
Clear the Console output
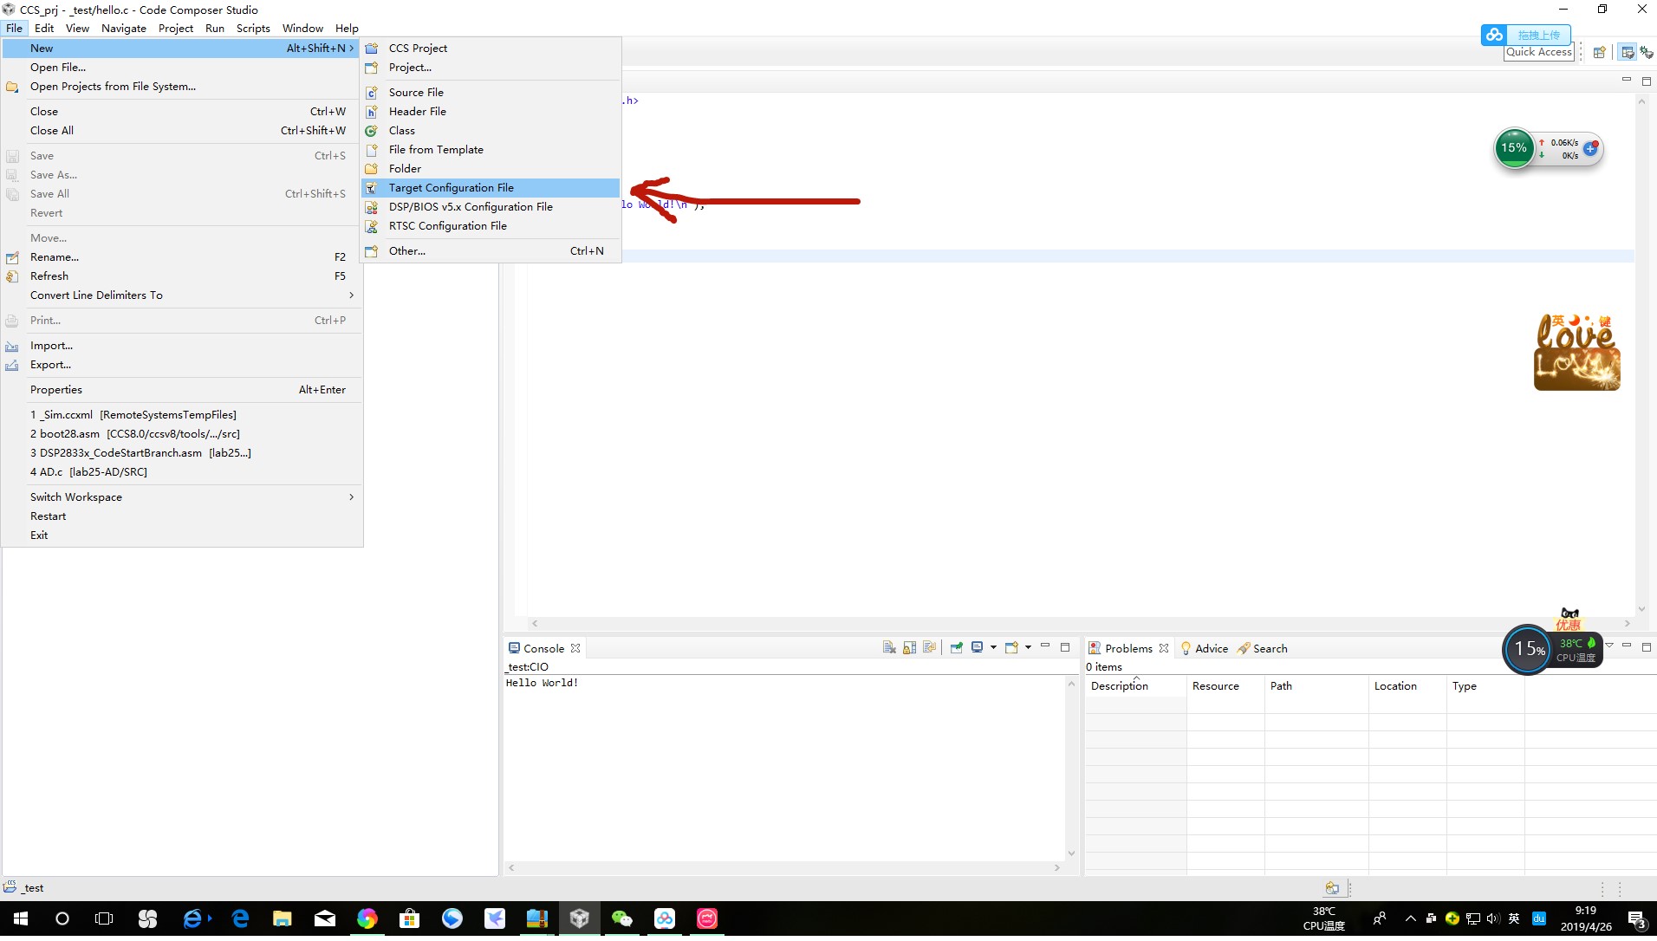[x=889, y=647]
